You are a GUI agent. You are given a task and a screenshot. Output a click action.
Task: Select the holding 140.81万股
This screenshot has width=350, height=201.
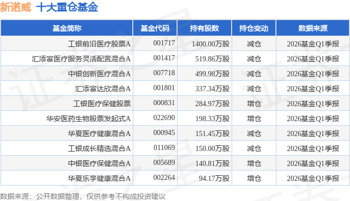click(x=212, y=163)
